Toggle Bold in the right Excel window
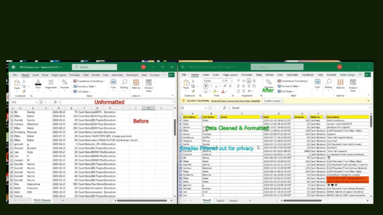The image size is (383, 215). (x=206, y=86)
